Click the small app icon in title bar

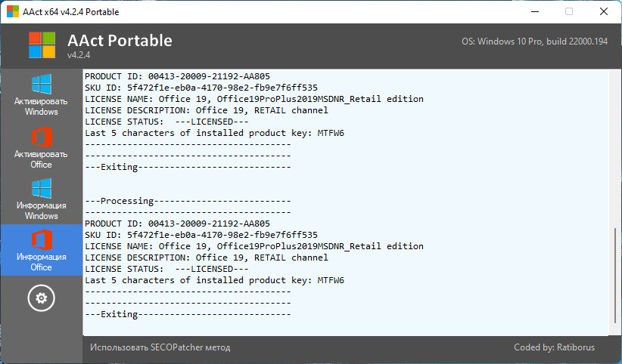(x=13, y=12)
